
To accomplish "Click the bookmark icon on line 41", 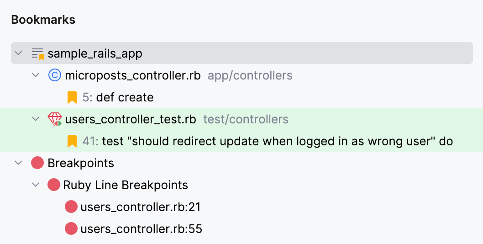I will click(72, 141).
